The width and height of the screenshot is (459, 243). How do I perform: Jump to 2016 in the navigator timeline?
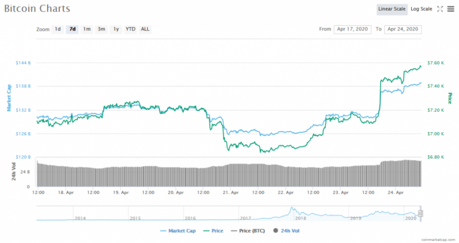point(190,218)
